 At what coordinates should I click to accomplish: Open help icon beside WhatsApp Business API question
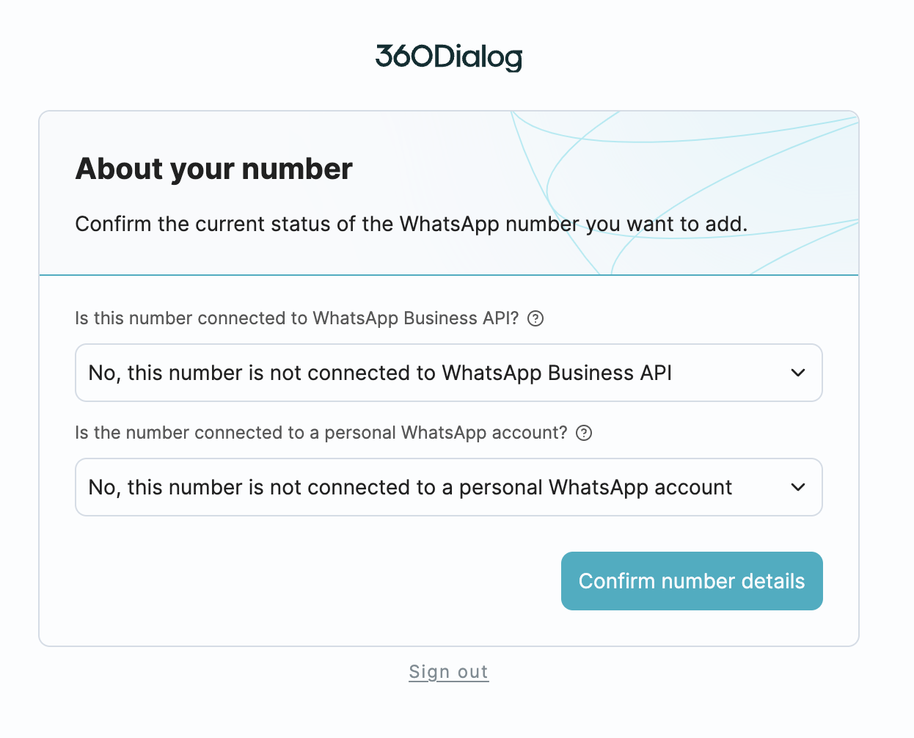pos(536,318)
